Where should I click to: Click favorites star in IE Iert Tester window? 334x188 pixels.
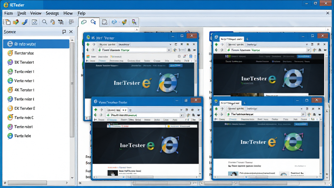click(x=182, y=44)
